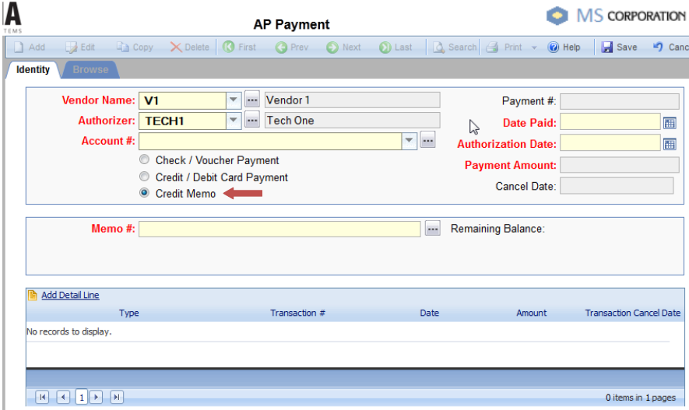Click the Memo # lookup ellipsis button
The height and width of the screenshot is (410, 689).
pos(433,229)
